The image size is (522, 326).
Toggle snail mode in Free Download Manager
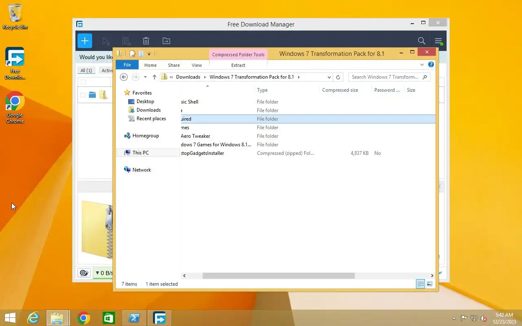(84, 273)
